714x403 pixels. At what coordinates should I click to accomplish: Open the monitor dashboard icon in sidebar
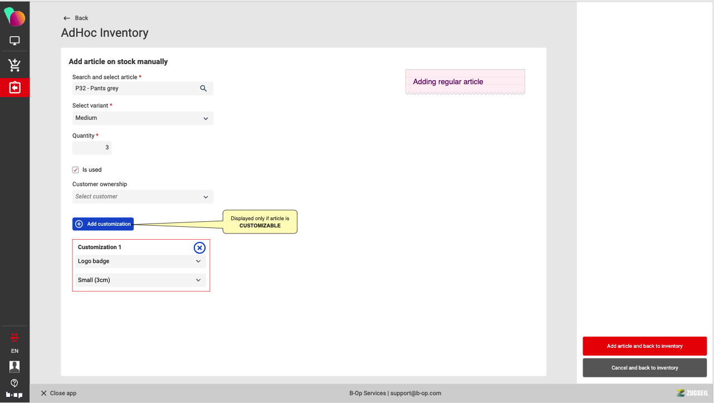pyautogui.click(x=14, y=41)
